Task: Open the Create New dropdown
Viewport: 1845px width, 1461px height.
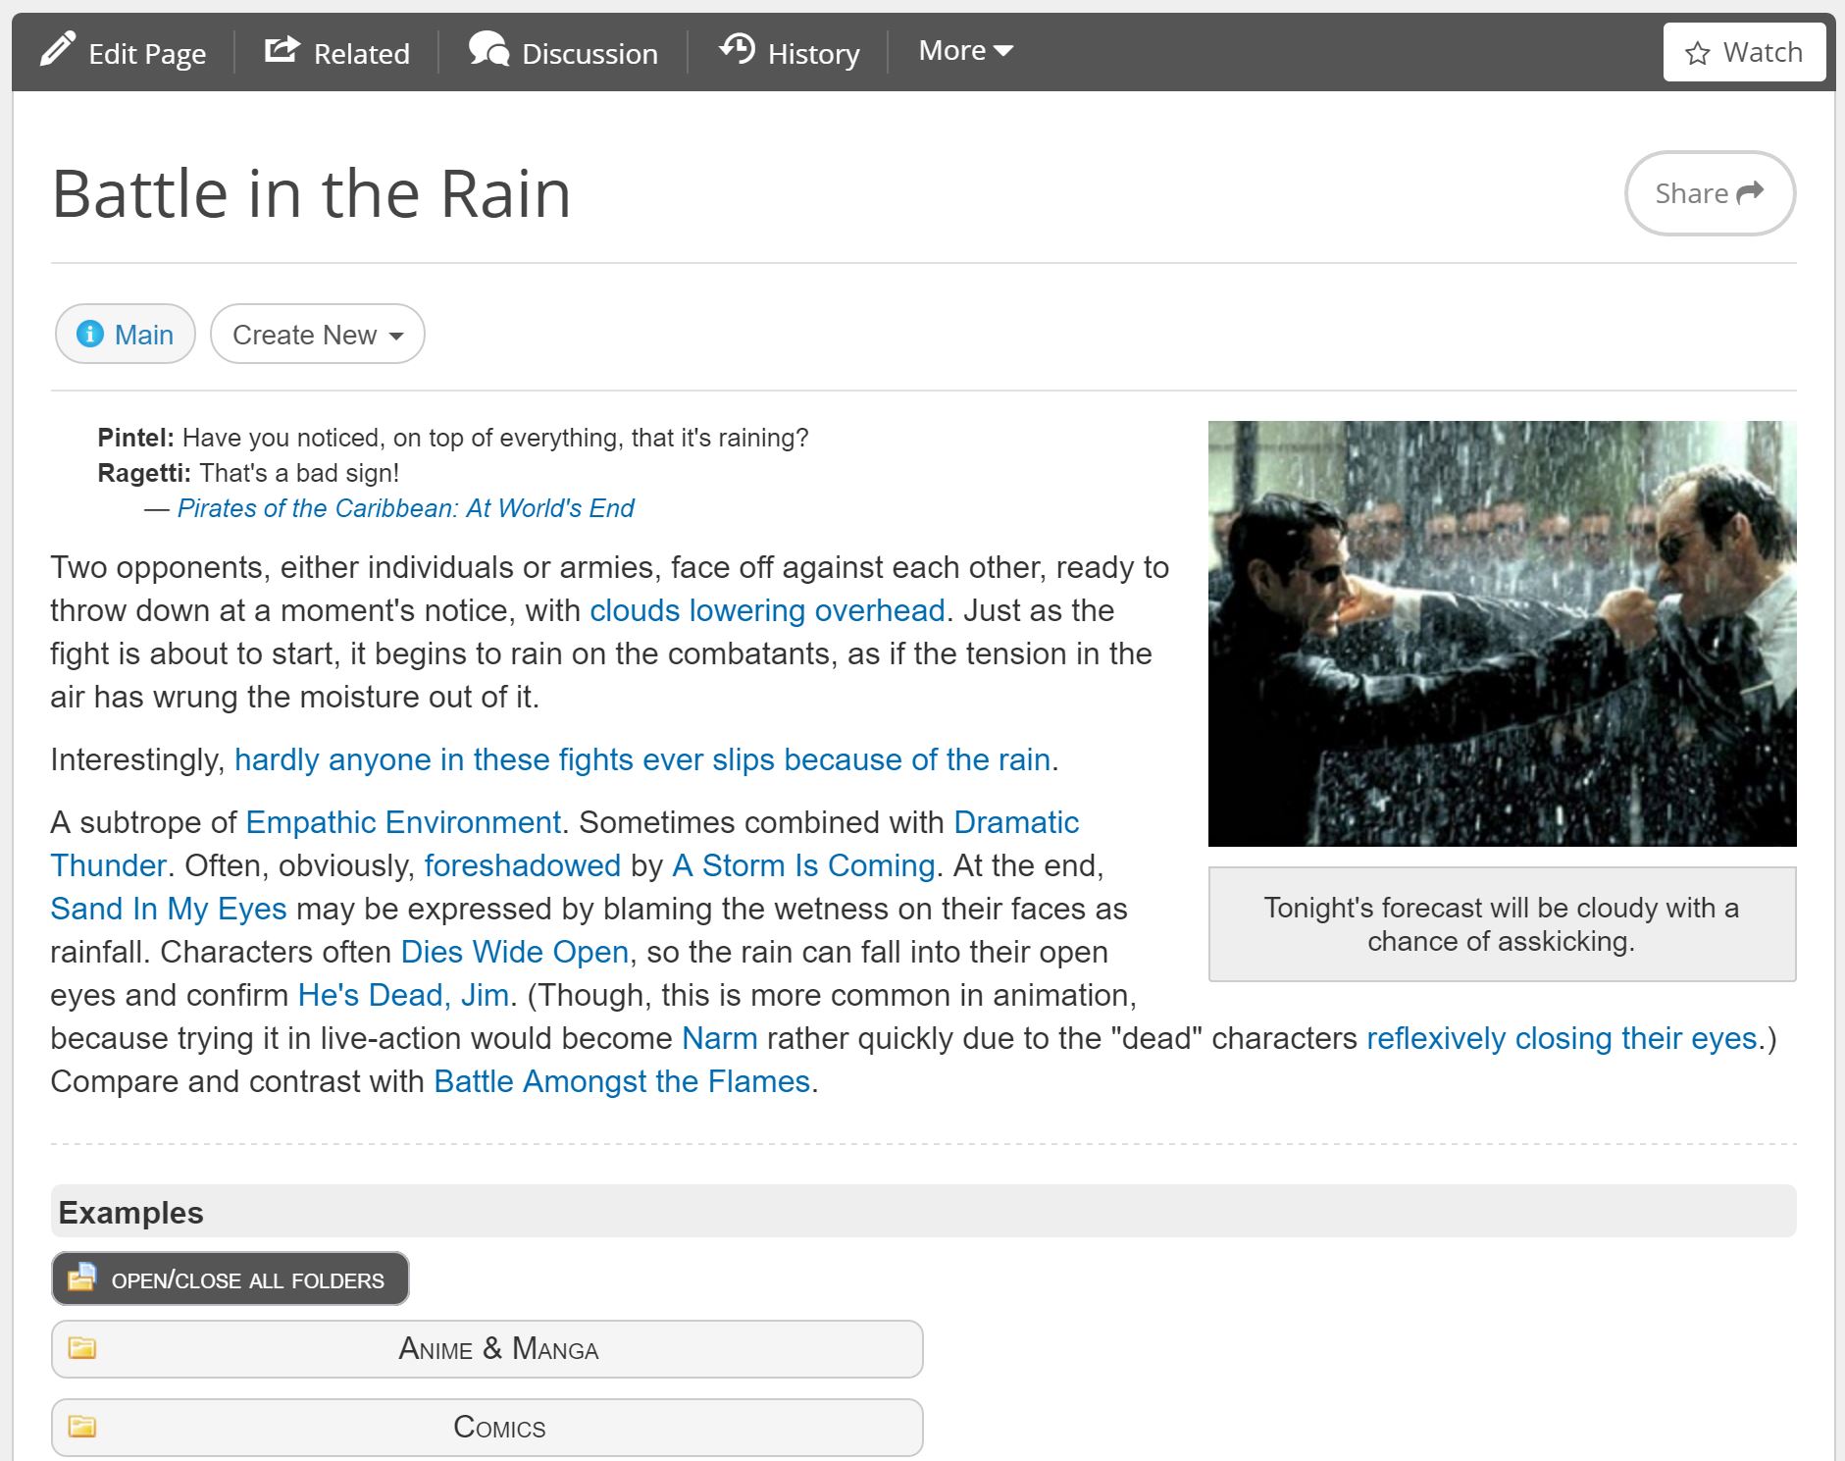Action: pos(316,334)
